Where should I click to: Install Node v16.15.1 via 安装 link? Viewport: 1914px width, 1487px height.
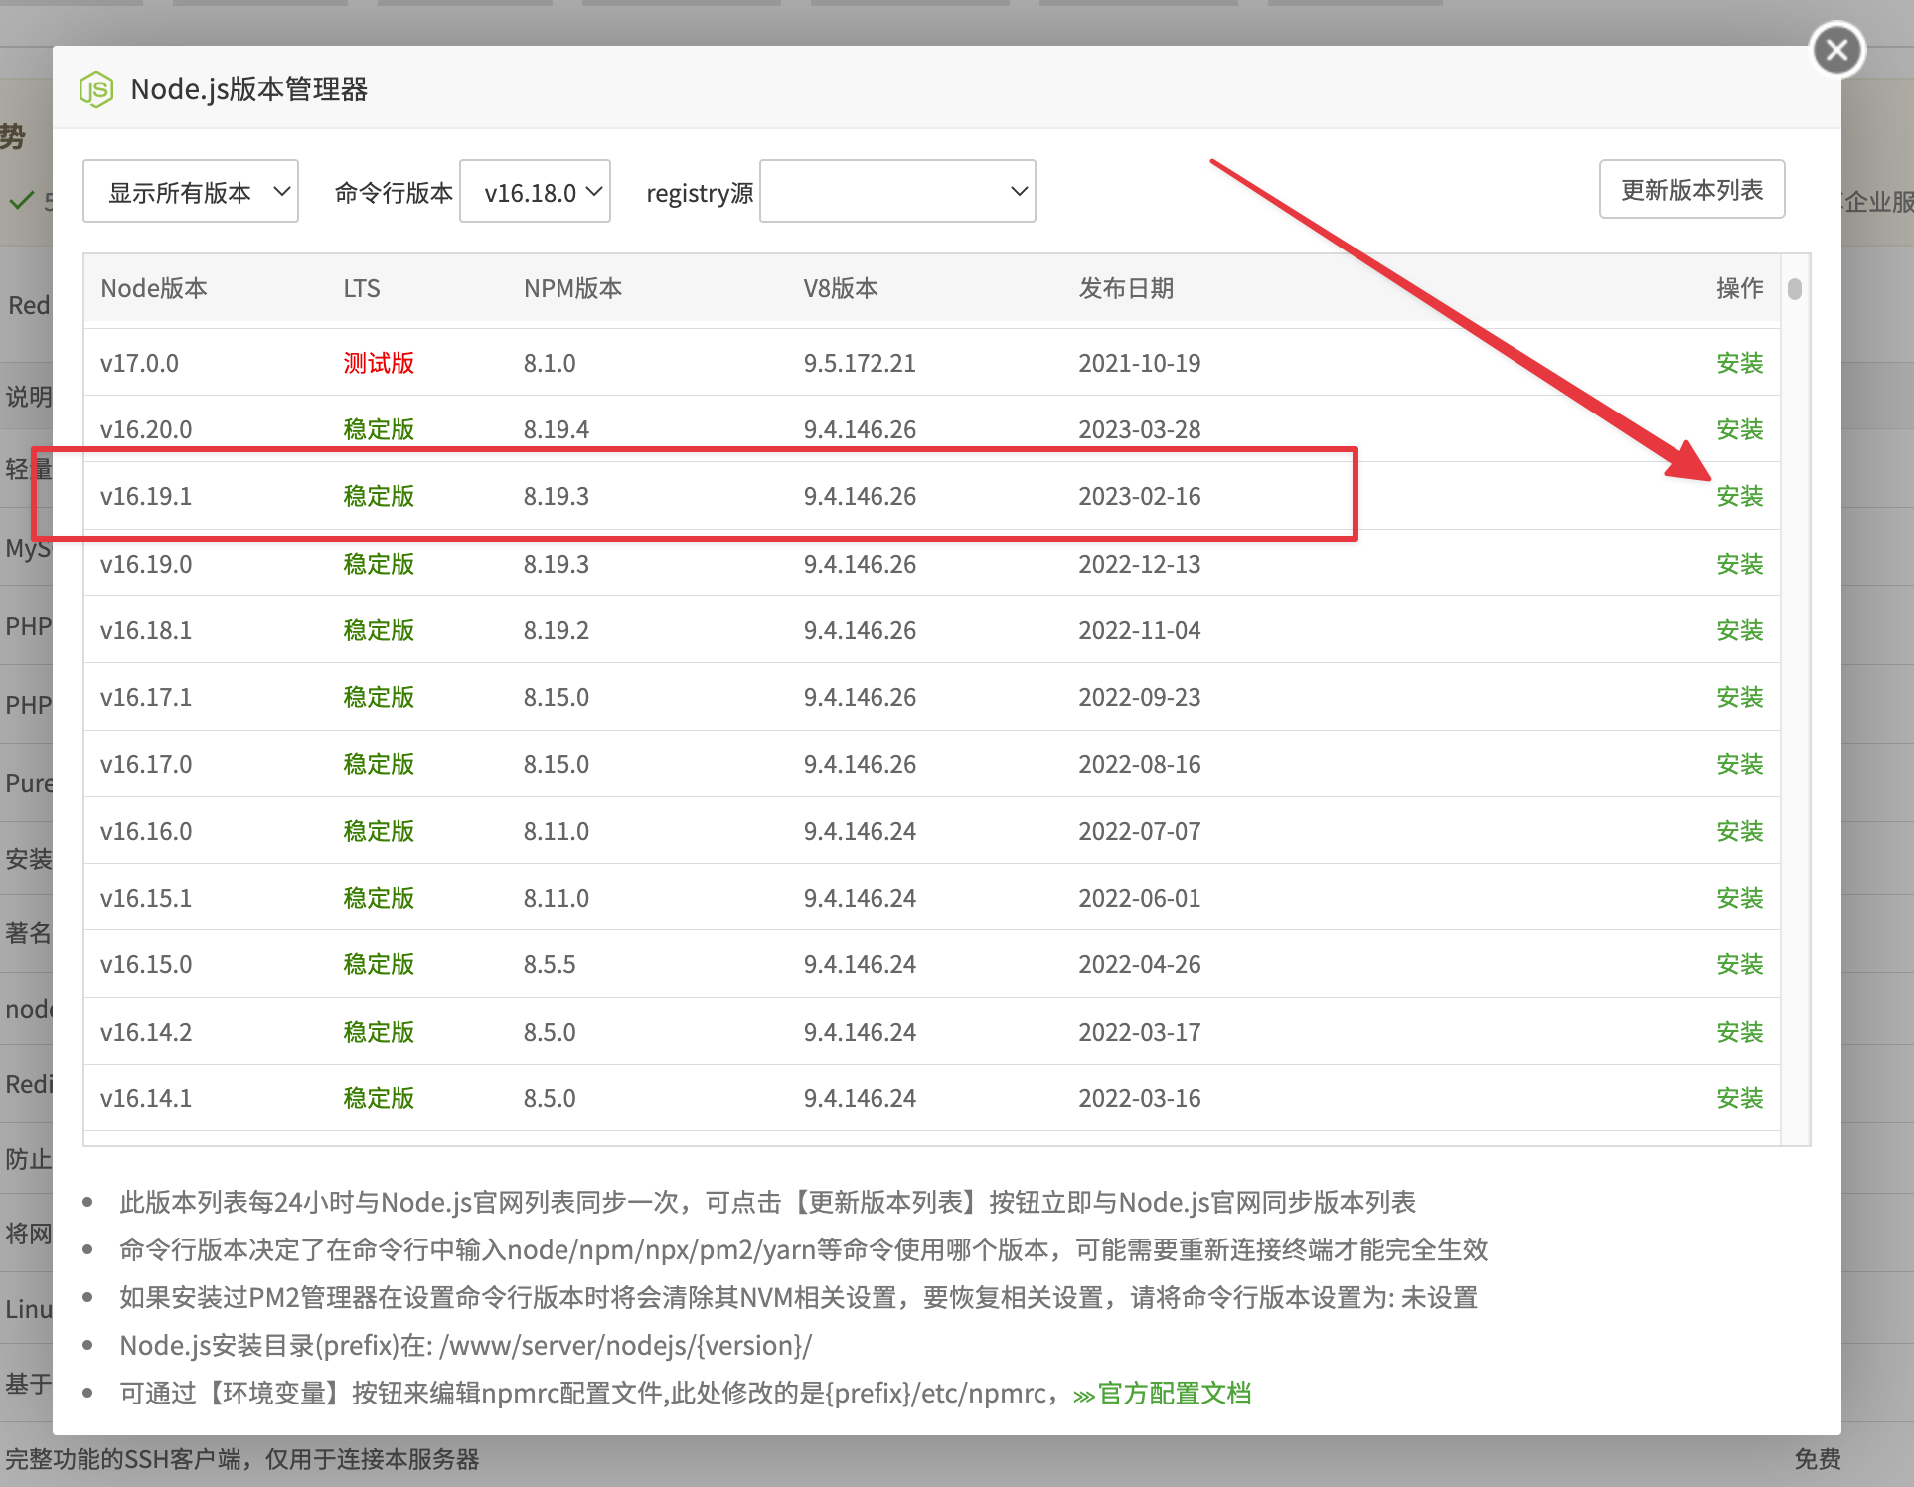[x=1739, y=898]
